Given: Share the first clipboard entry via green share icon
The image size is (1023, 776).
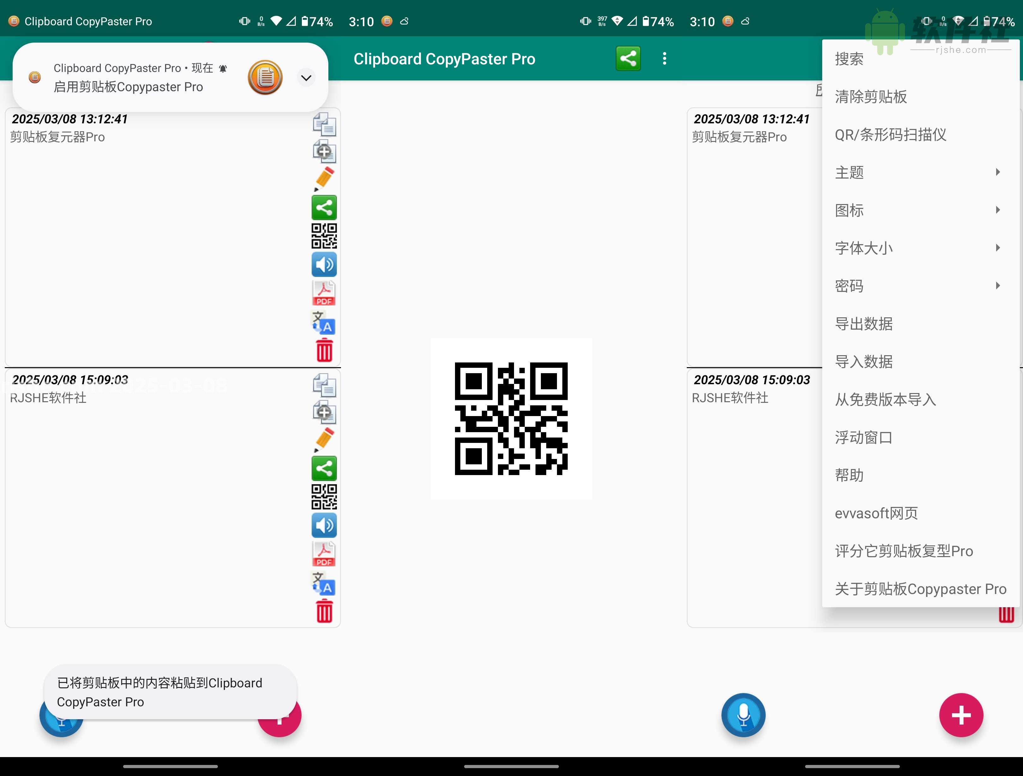Looking at the screenshot, I should click(324, 208).
